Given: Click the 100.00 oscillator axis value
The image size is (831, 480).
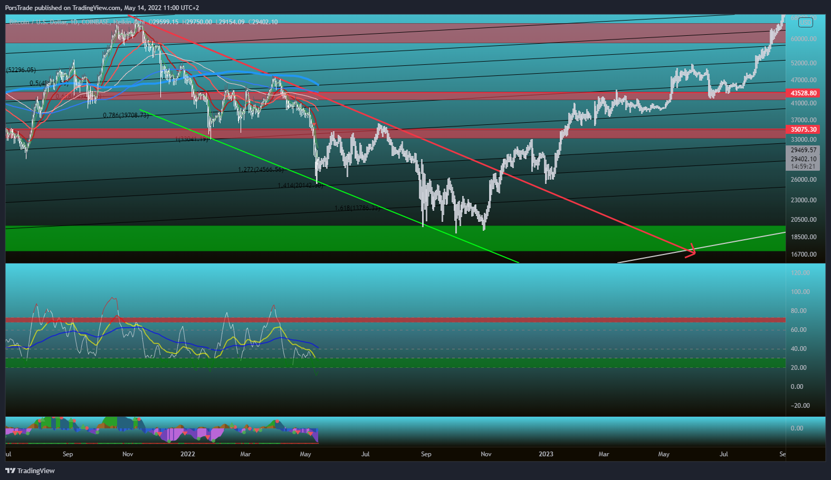Looking at the screenshot, I should 800,292.
